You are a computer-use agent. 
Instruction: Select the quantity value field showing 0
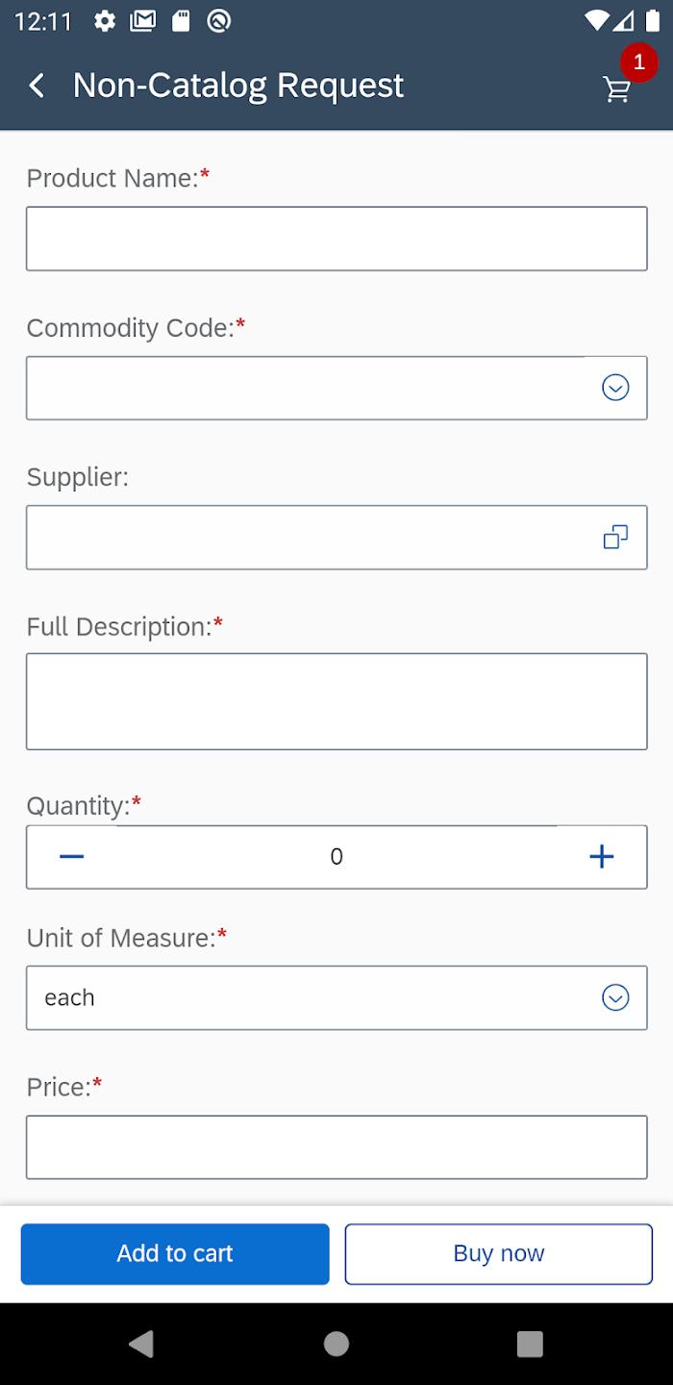coord(336,856)
